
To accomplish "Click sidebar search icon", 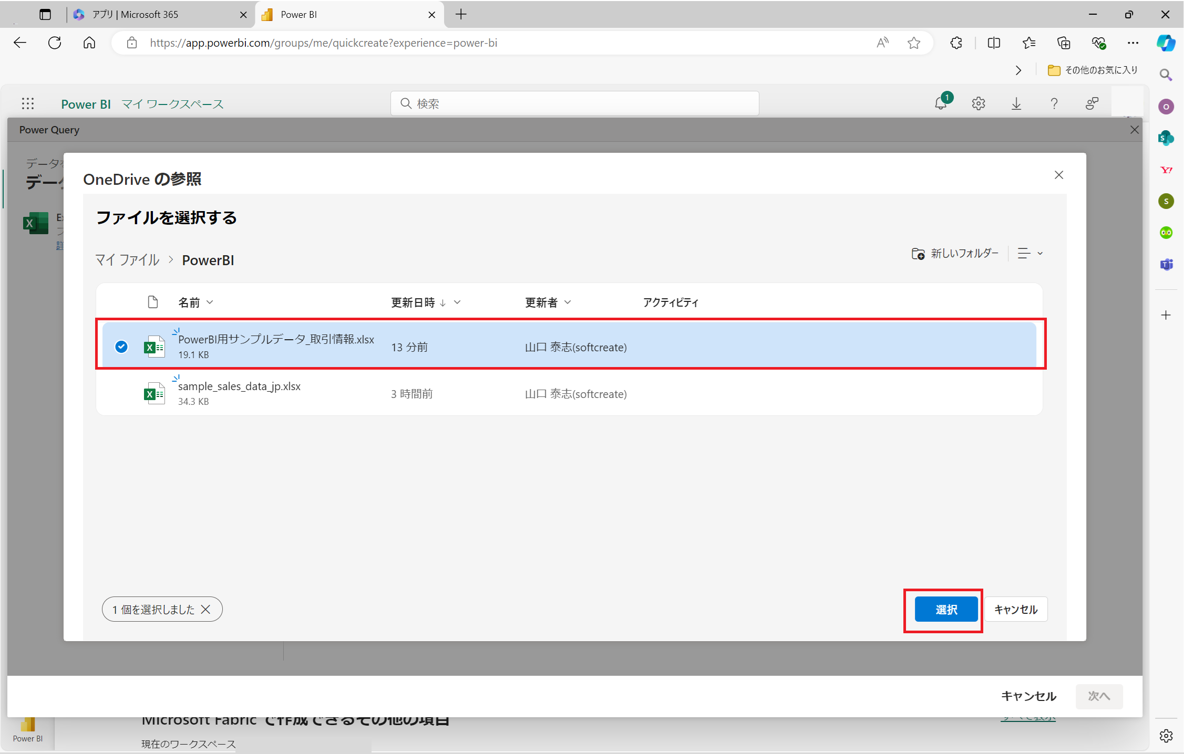I will (1166, 75).
